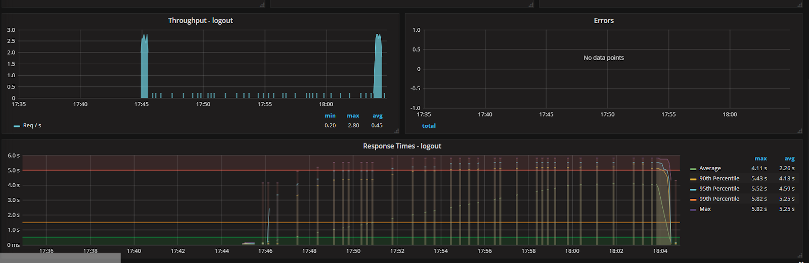The image size is (809, 263).
Task: Click resize handle of Errors panel
Action: click(x=799, y=131)
